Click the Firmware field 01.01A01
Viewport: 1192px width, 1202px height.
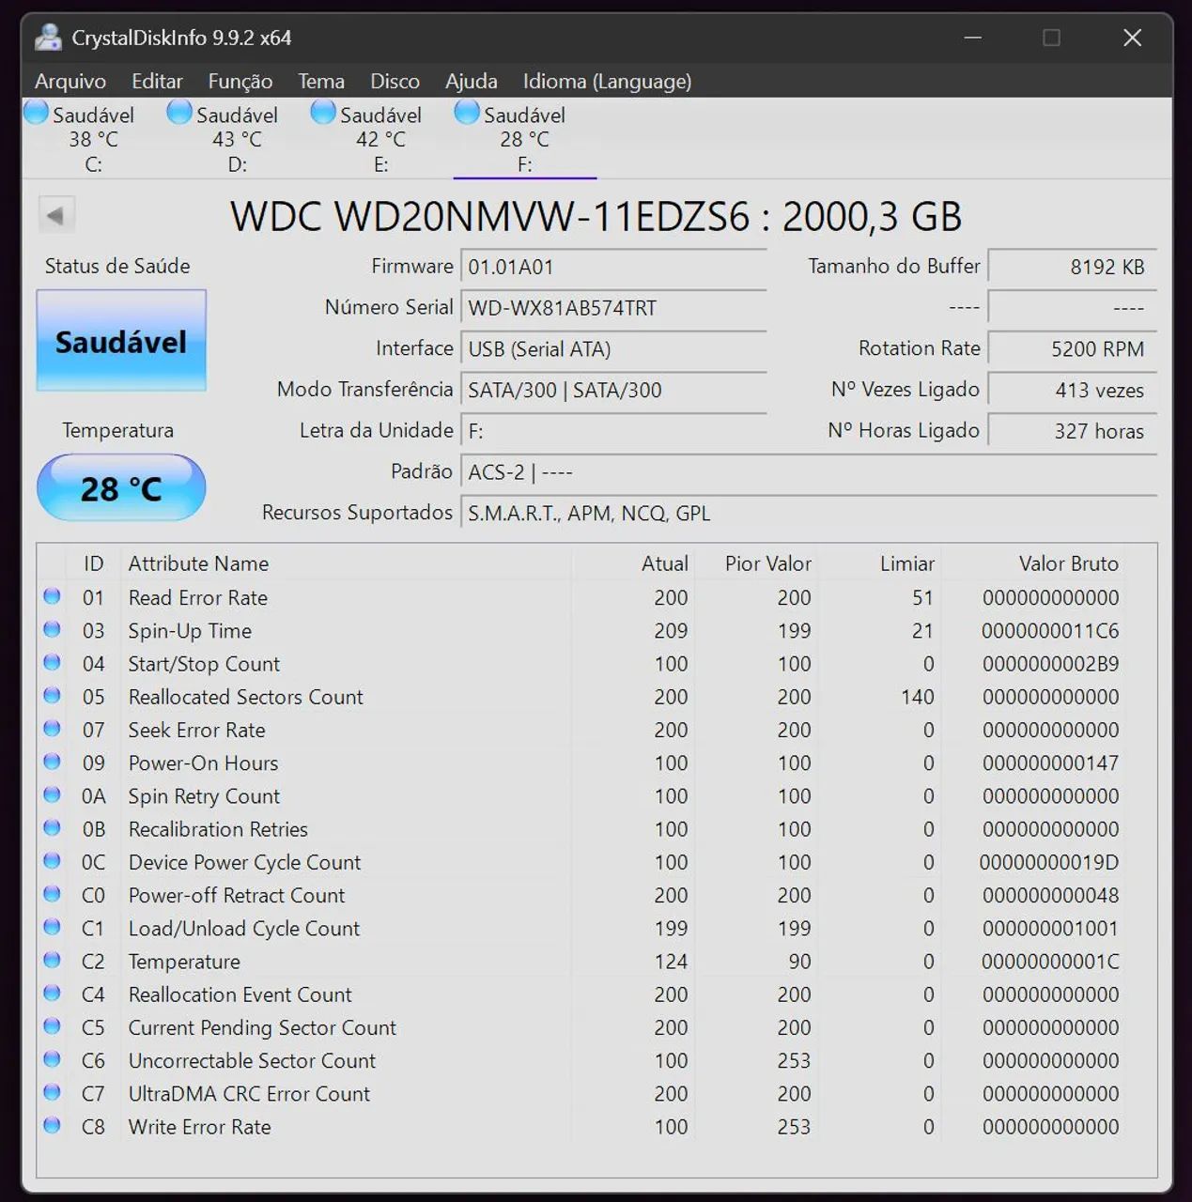click(614, 267)
